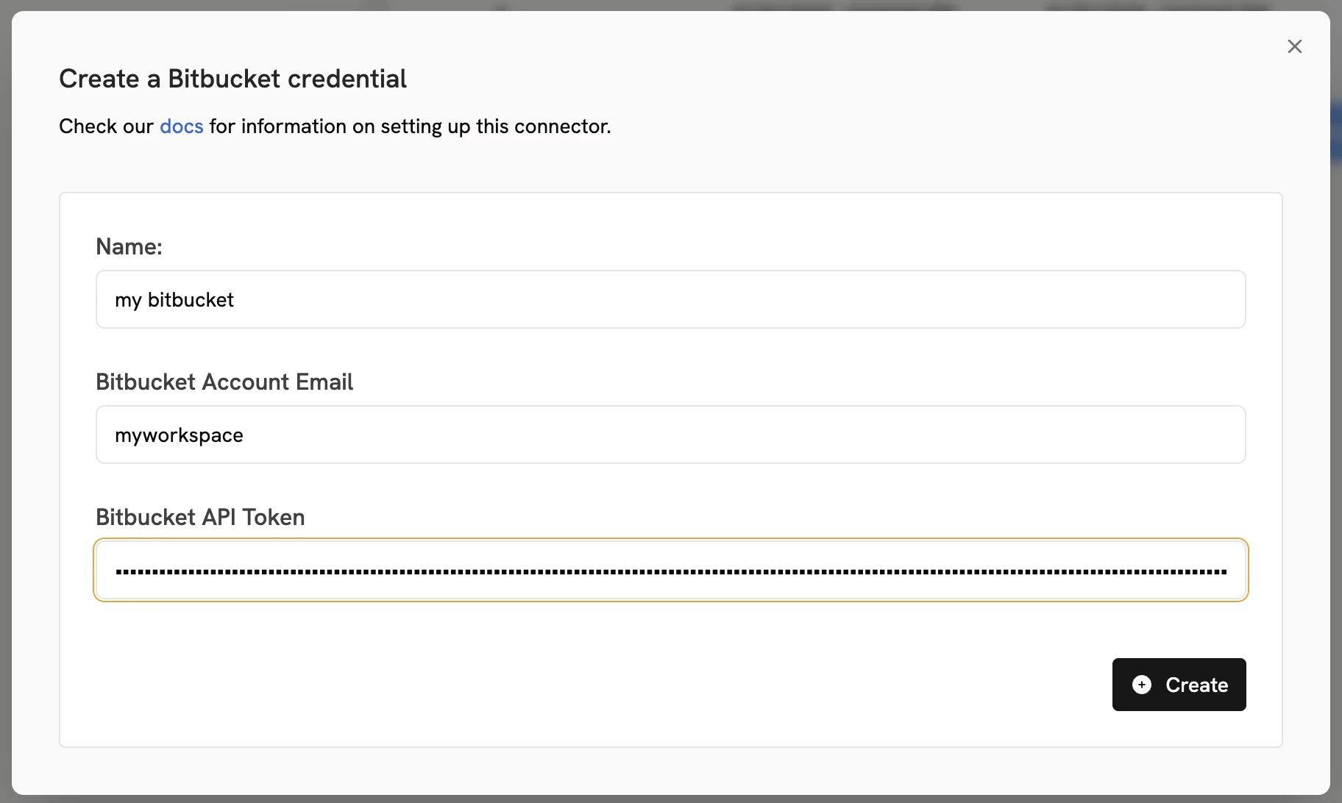Click the Name input containing 'my bitbucket'
The image size is (1342, 803).
point(670,299)
